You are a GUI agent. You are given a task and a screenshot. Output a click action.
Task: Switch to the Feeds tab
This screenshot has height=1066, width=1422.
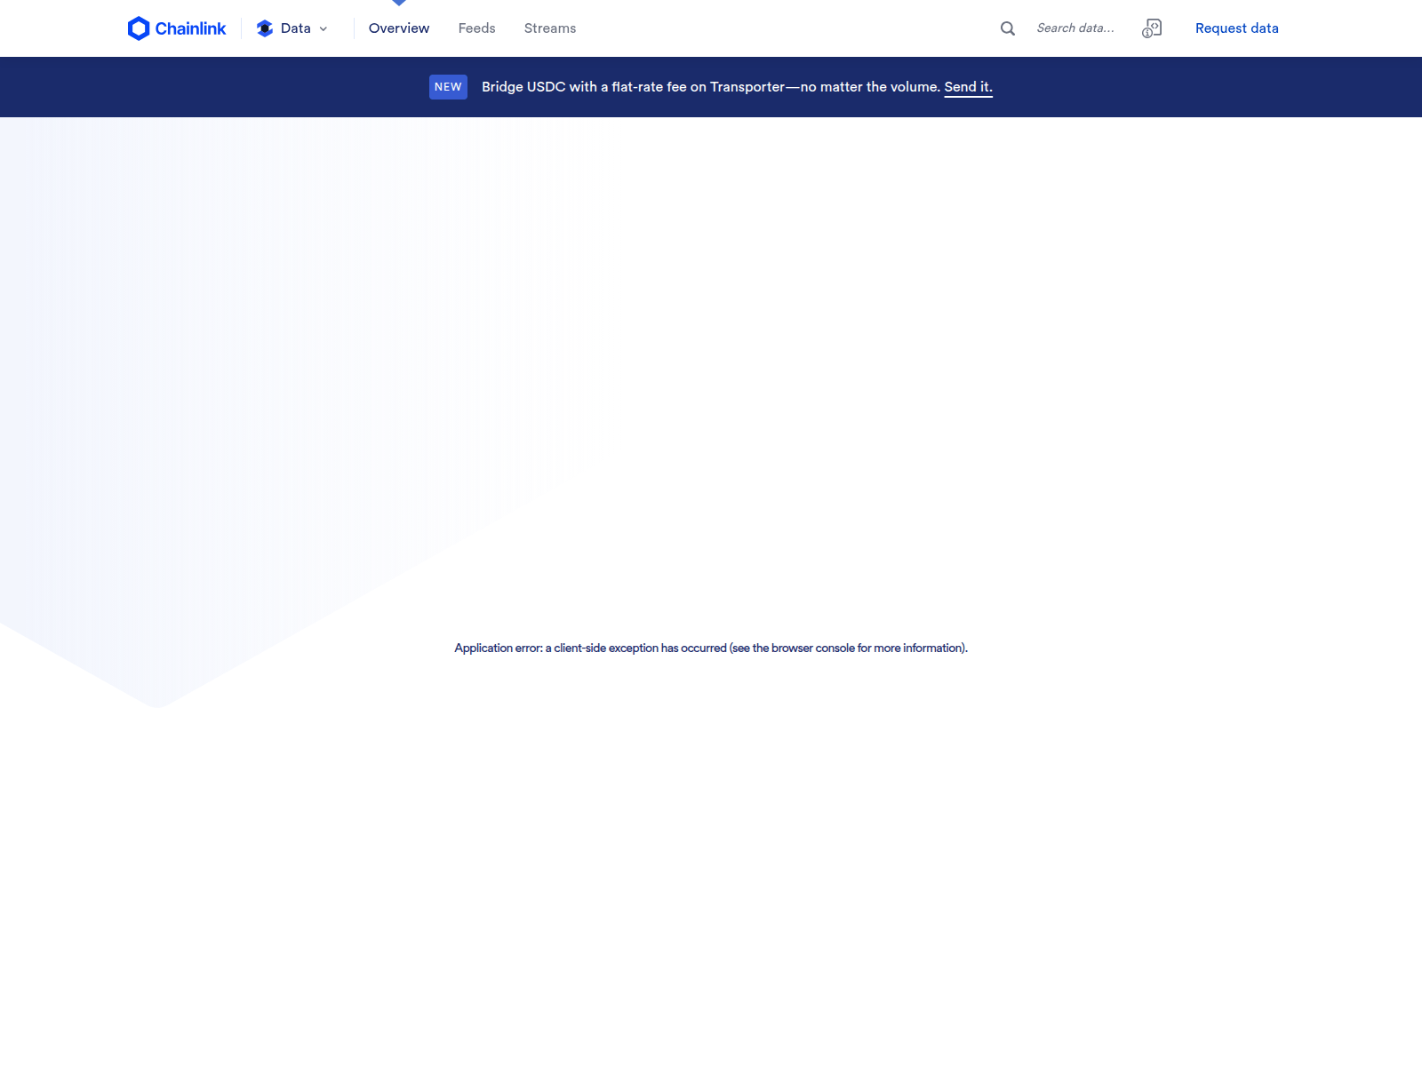[x=476, y=28]
